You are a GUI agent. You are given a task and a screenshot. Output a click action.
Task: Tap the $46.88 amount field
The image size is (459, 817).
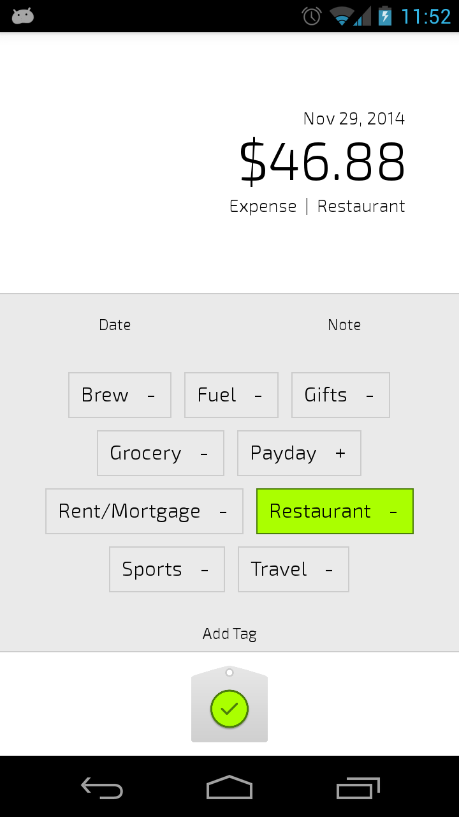tap(322, 162)
